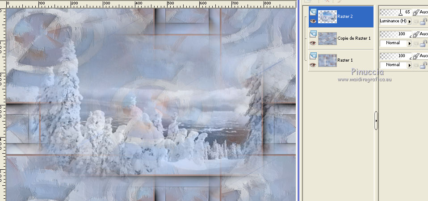
Task: Click disabled group icon in Copie de Raster 1 row
Action: click(416, 44)
